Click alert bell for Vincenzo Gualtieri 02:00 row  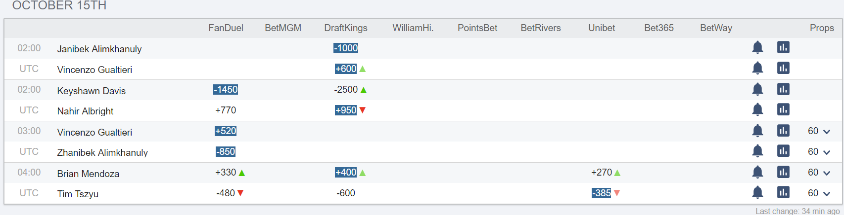(x=757, y=68)
